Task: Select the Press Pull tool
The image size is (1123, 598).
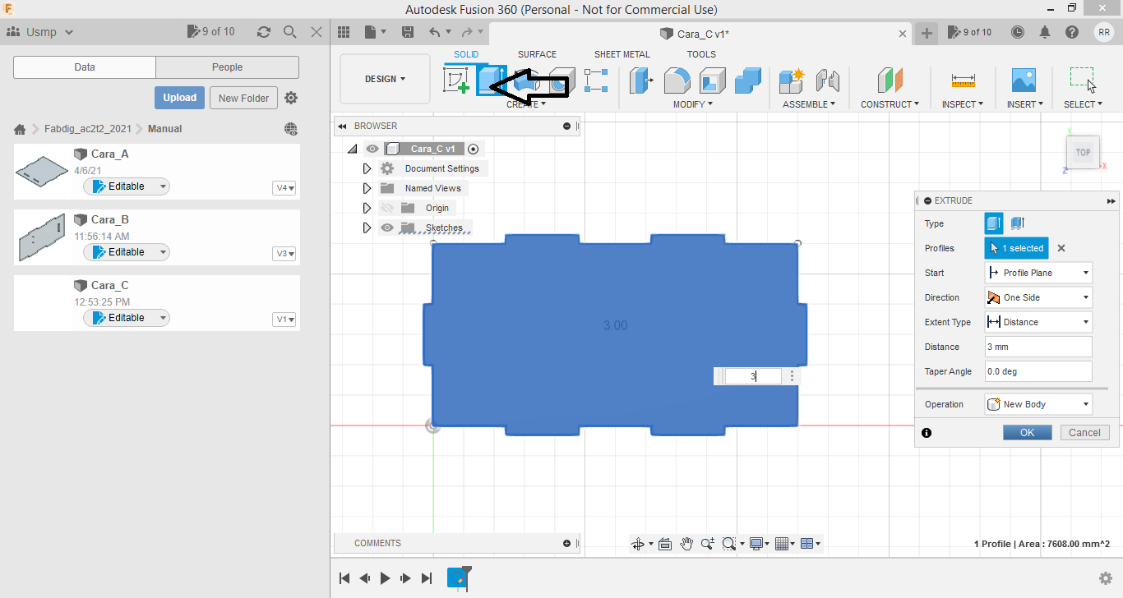Action: 640,80
